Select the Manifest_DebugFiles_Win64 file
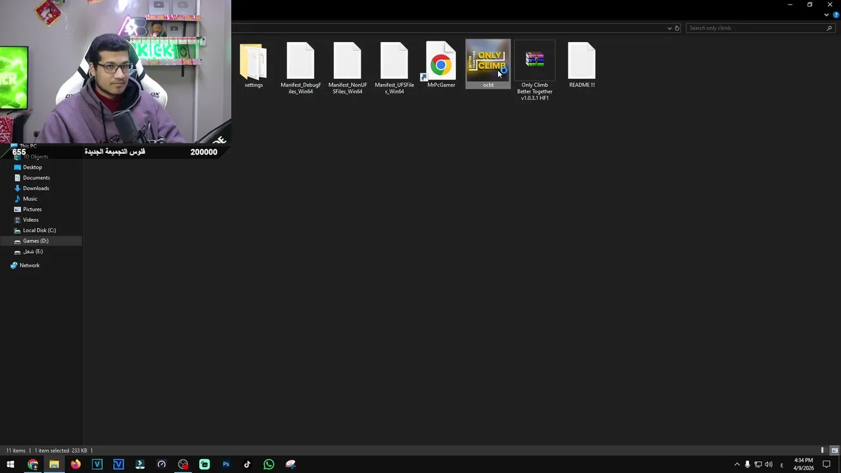 point(301,68)
